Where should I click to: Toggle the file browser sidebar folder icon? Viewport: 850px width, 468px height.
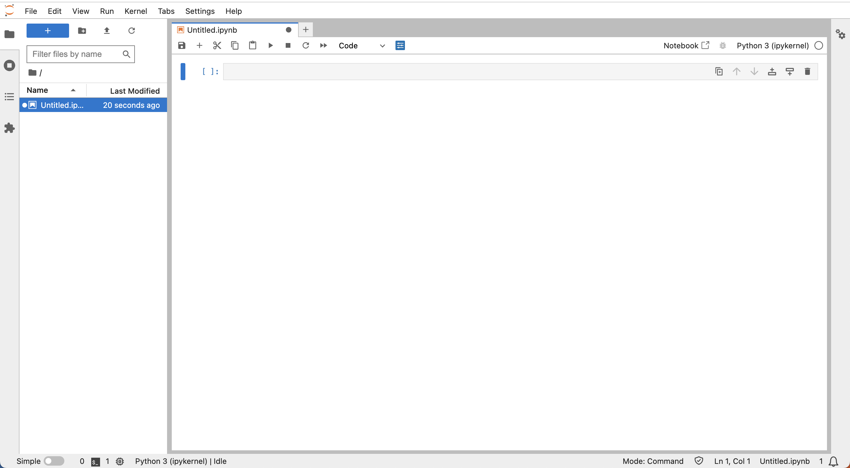9,34
